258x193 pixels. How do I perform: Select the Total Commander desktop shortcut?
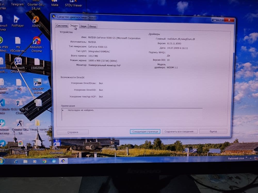(x=57, y=146)
